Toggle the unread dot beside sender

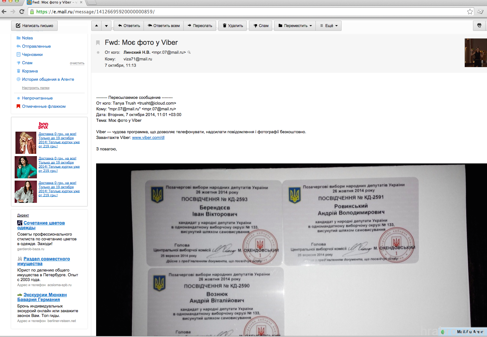(98, 52)
